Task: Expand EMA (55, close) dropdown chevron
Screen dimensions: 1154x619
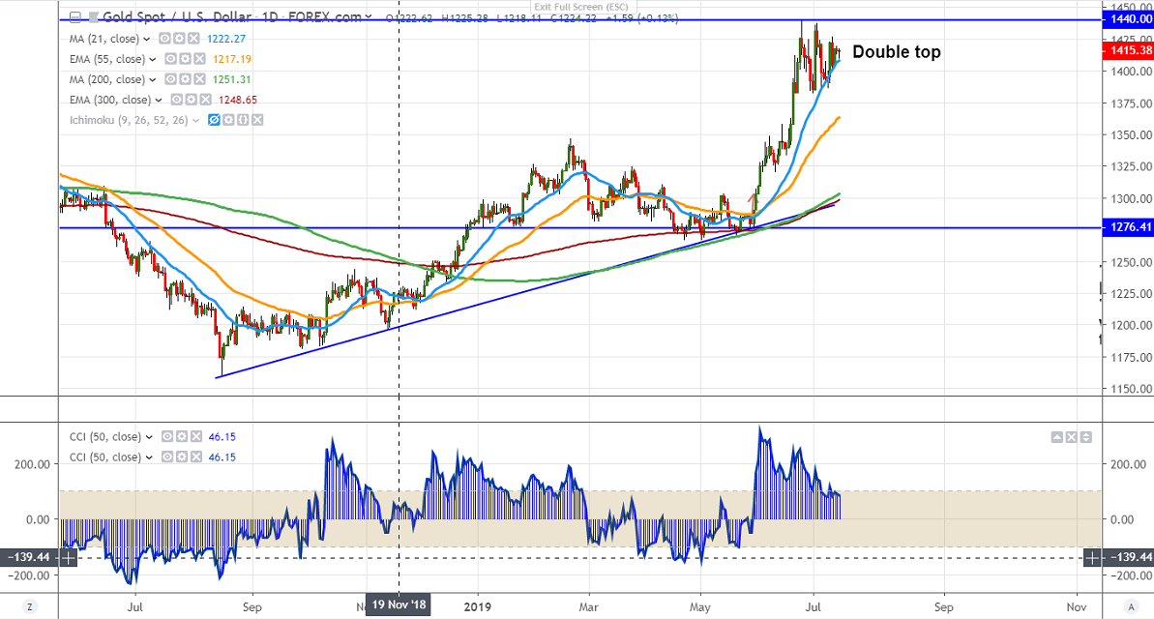Action: pos(152,60)
